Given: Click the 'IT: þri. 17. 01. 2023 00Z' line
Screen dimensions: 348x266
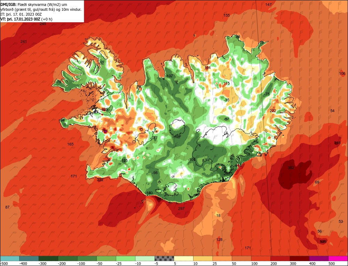Looking at the screenshot, I should tap(21, 14).
